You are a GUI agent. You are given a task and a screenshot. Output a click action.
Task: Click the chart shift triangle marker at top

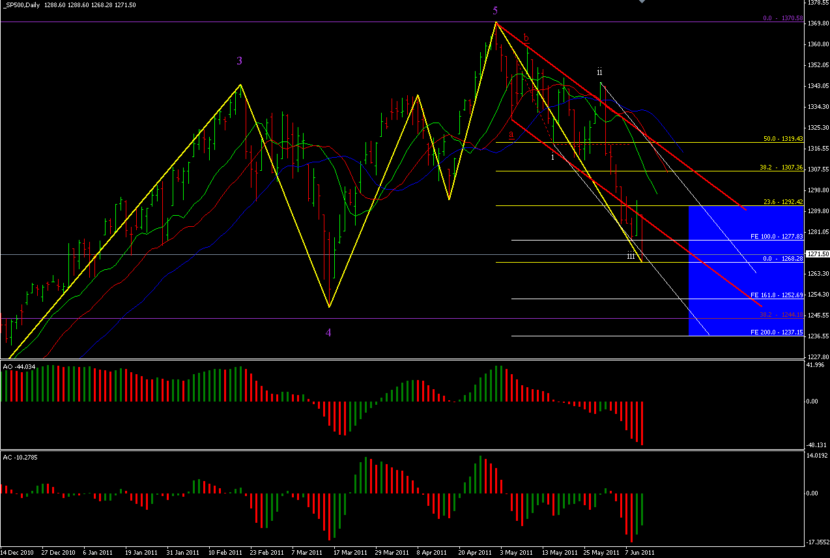coord(642,3)
